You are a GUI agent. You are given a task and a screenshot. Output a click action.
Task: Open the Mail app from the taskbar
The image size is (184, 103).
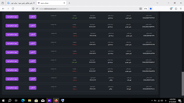[x=43, y=101]
